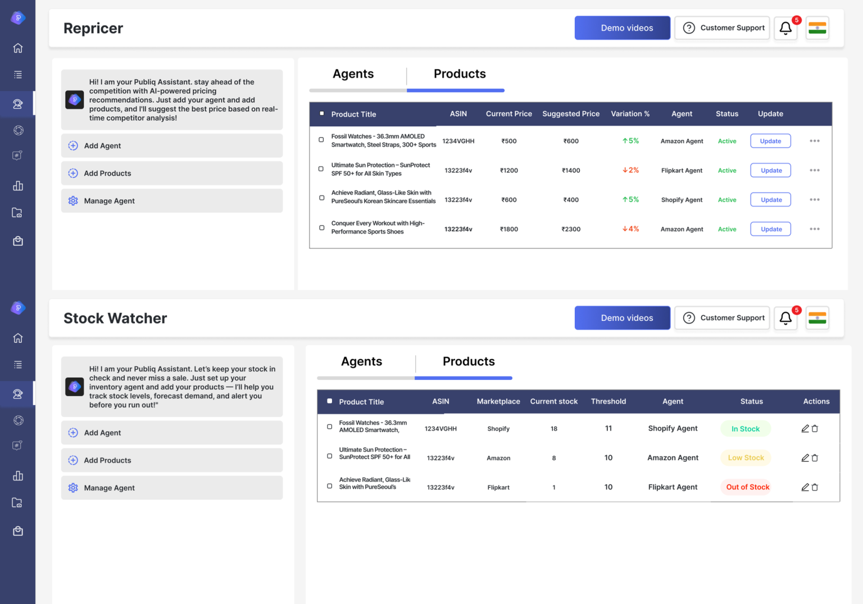Click the notification bell in Repricer header
Screen dimensions: 863x604
(785, 28)
